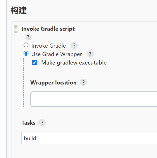Click the Use Gradle Wrapper label text
157x158 pixels.
pos(57,54)
